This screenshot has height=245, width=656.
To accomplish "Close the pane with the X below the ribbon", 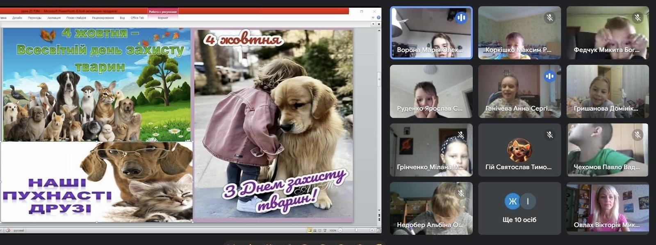I will [x=378, y=24].
